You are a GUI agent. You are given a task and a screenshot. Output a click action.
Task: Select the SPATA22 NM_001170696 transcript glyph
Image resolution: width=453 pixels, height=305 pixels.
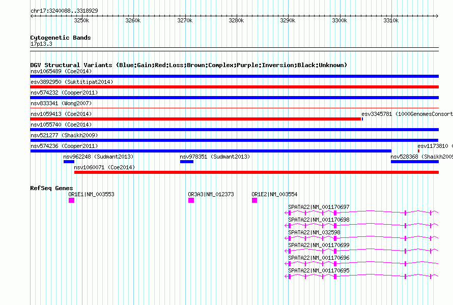click(x=361, y=264)
